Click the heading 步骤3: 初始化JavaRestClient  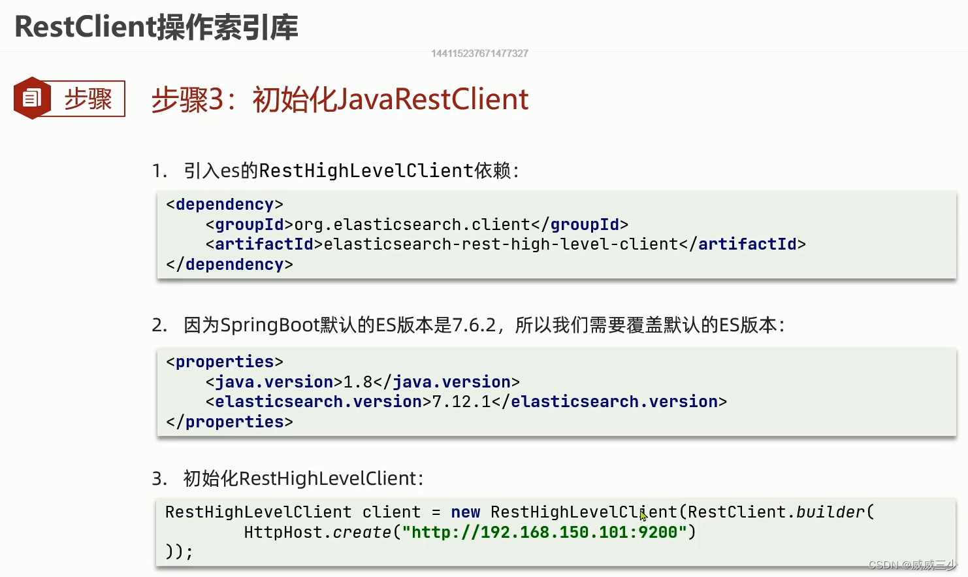(340, 99)
